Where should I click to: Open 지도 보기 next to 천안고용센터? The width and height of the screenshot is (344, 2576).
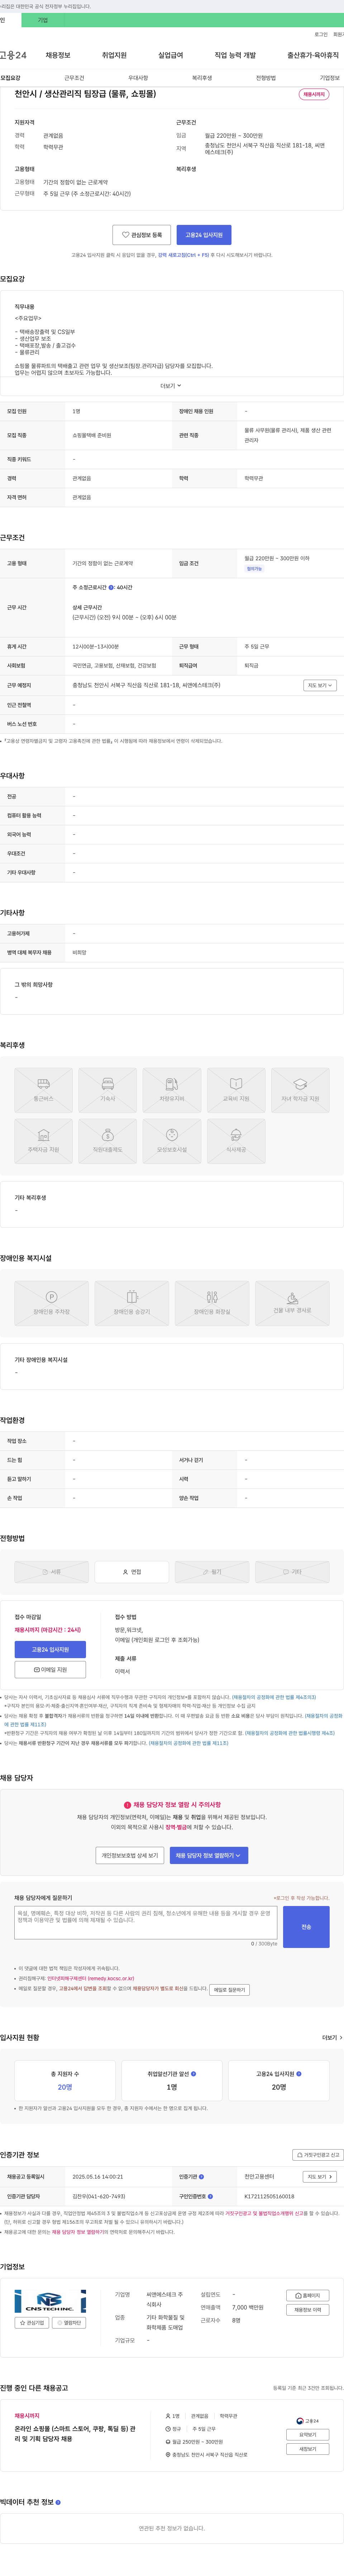tap(320, 2177)
